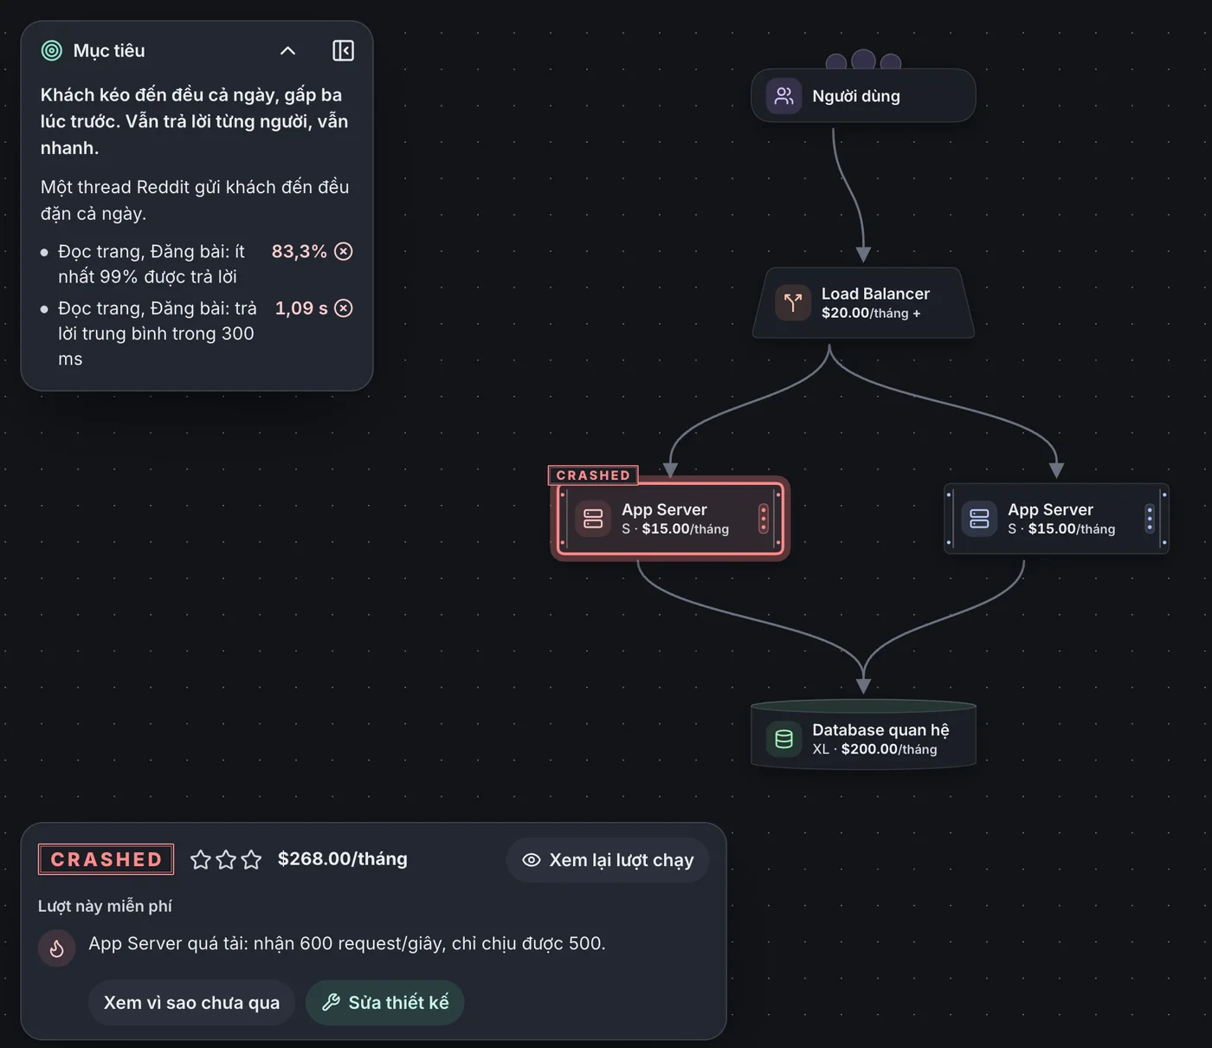This screenshot has width=1212, height=1048.
Task: Click the users icon in Người dùng node
Action: [783, 96]
